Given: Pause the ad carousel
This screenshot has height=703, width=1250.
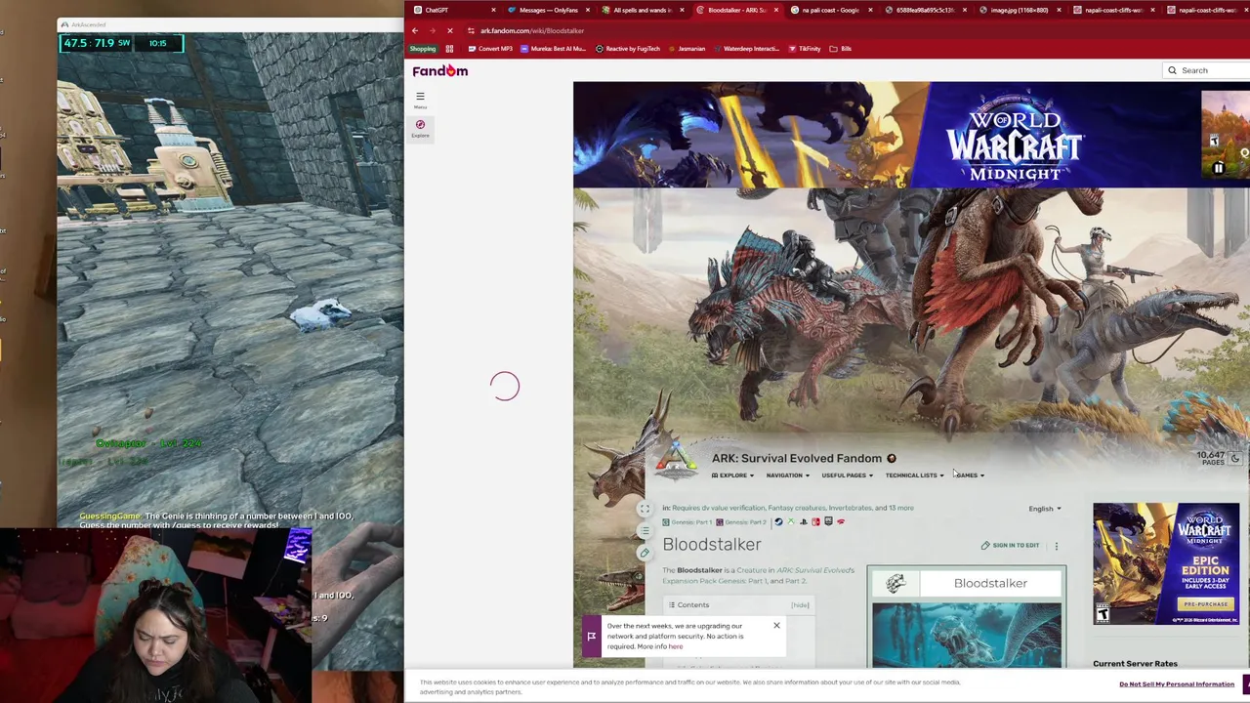Looking at the screenshot, I should (x=1218, y=169).
